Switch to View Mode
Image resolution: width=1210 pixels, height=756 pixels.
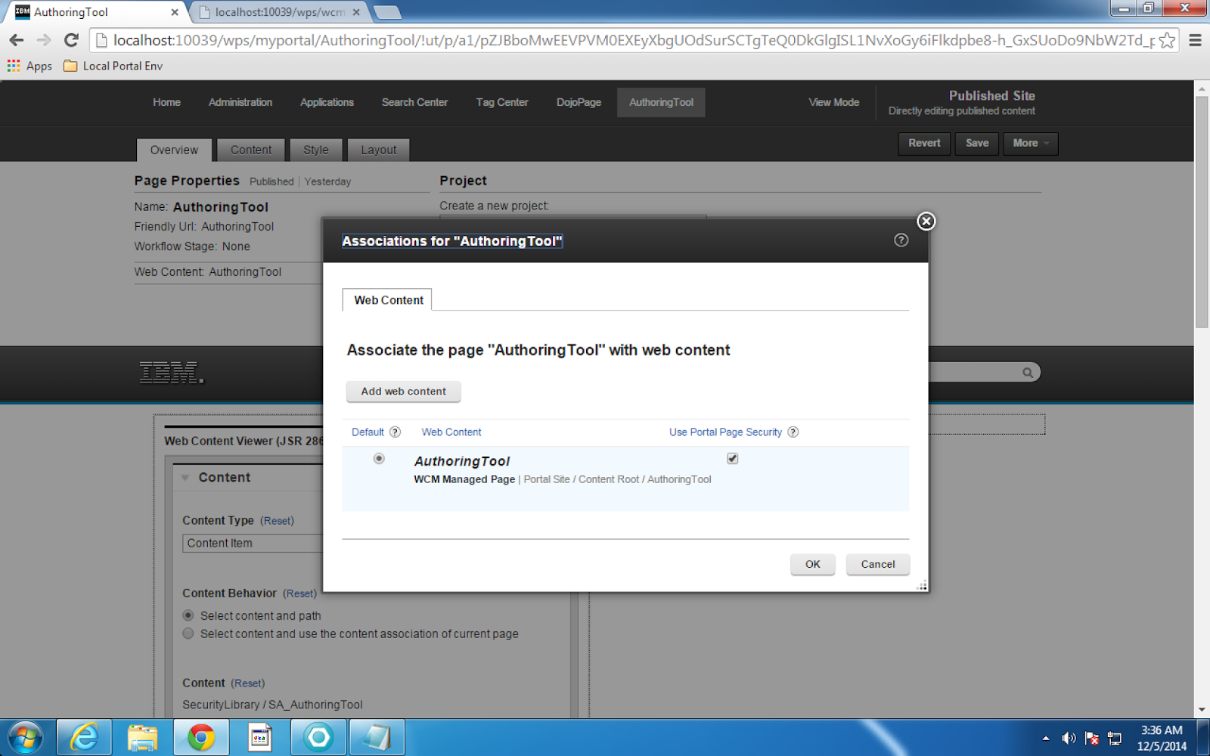833,102
